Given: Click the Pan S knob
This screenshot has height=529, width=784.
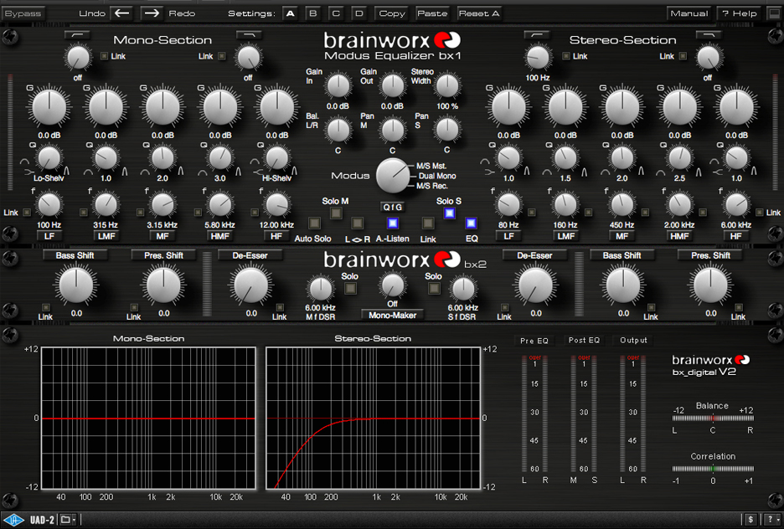Looking at the screenshot, I should pos(447,130).
